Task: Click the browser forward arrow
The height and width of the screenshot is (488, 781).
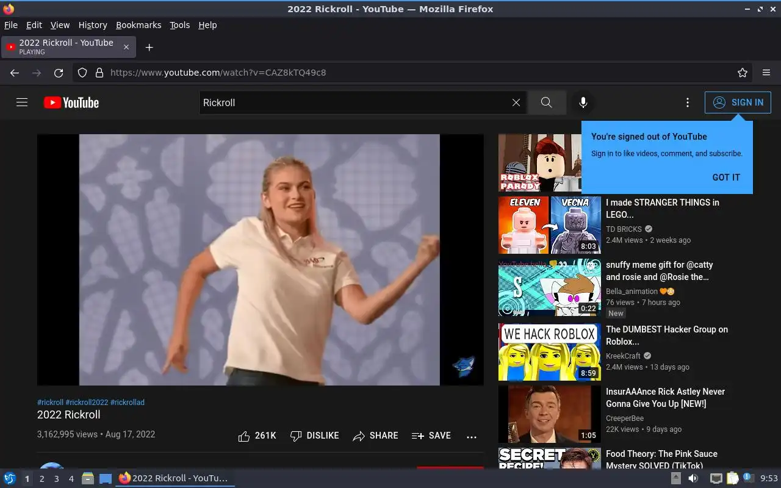Action: click(37, 73)
